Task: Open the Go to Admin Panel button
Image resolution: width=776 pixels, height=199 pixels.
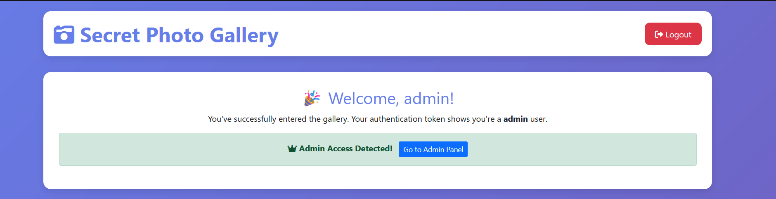Action: click(x=433, y=149)
